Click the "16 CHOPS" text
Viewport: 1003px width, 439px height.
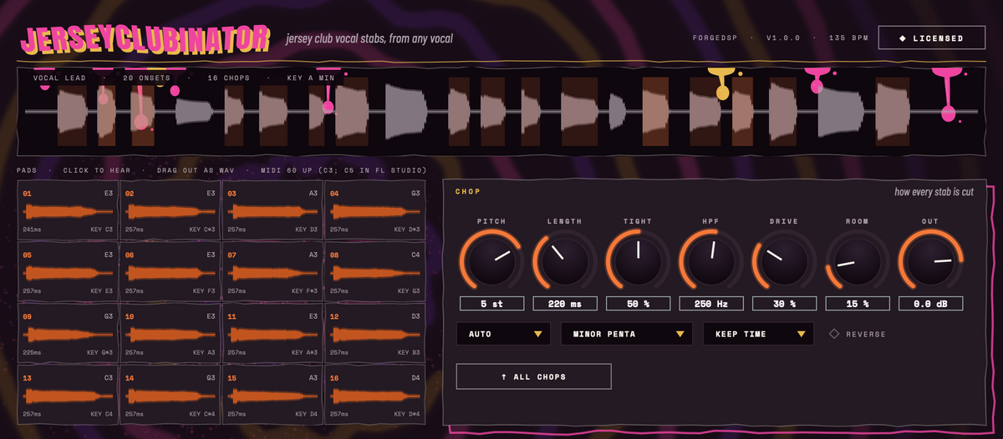click(x=228, y=78)
